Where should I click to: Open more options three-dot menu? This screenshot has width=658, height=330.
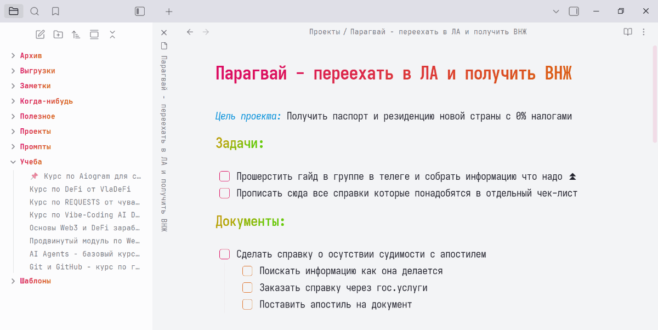click(x=644, y=32)
